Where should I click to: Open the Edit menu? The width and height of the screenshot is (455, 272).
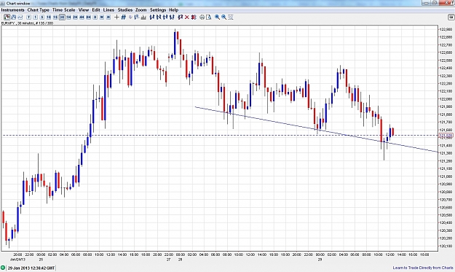click(x=96, y=10)
